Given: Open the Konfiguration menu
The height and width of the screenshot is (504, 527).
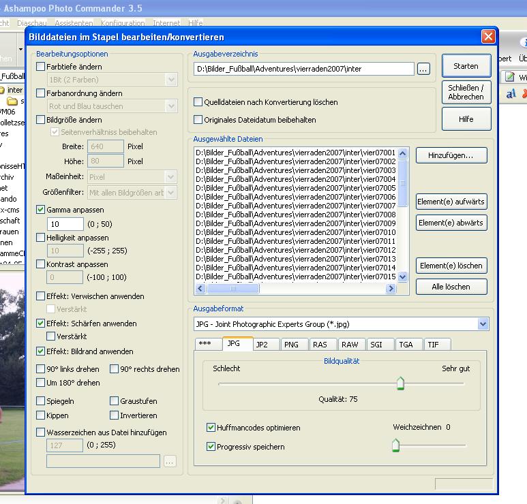Looking at the screenshot, I should point(123,23).
